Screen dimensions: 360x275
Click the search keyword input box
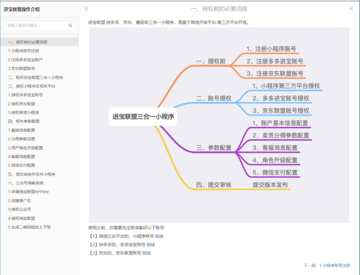point(35,25)
